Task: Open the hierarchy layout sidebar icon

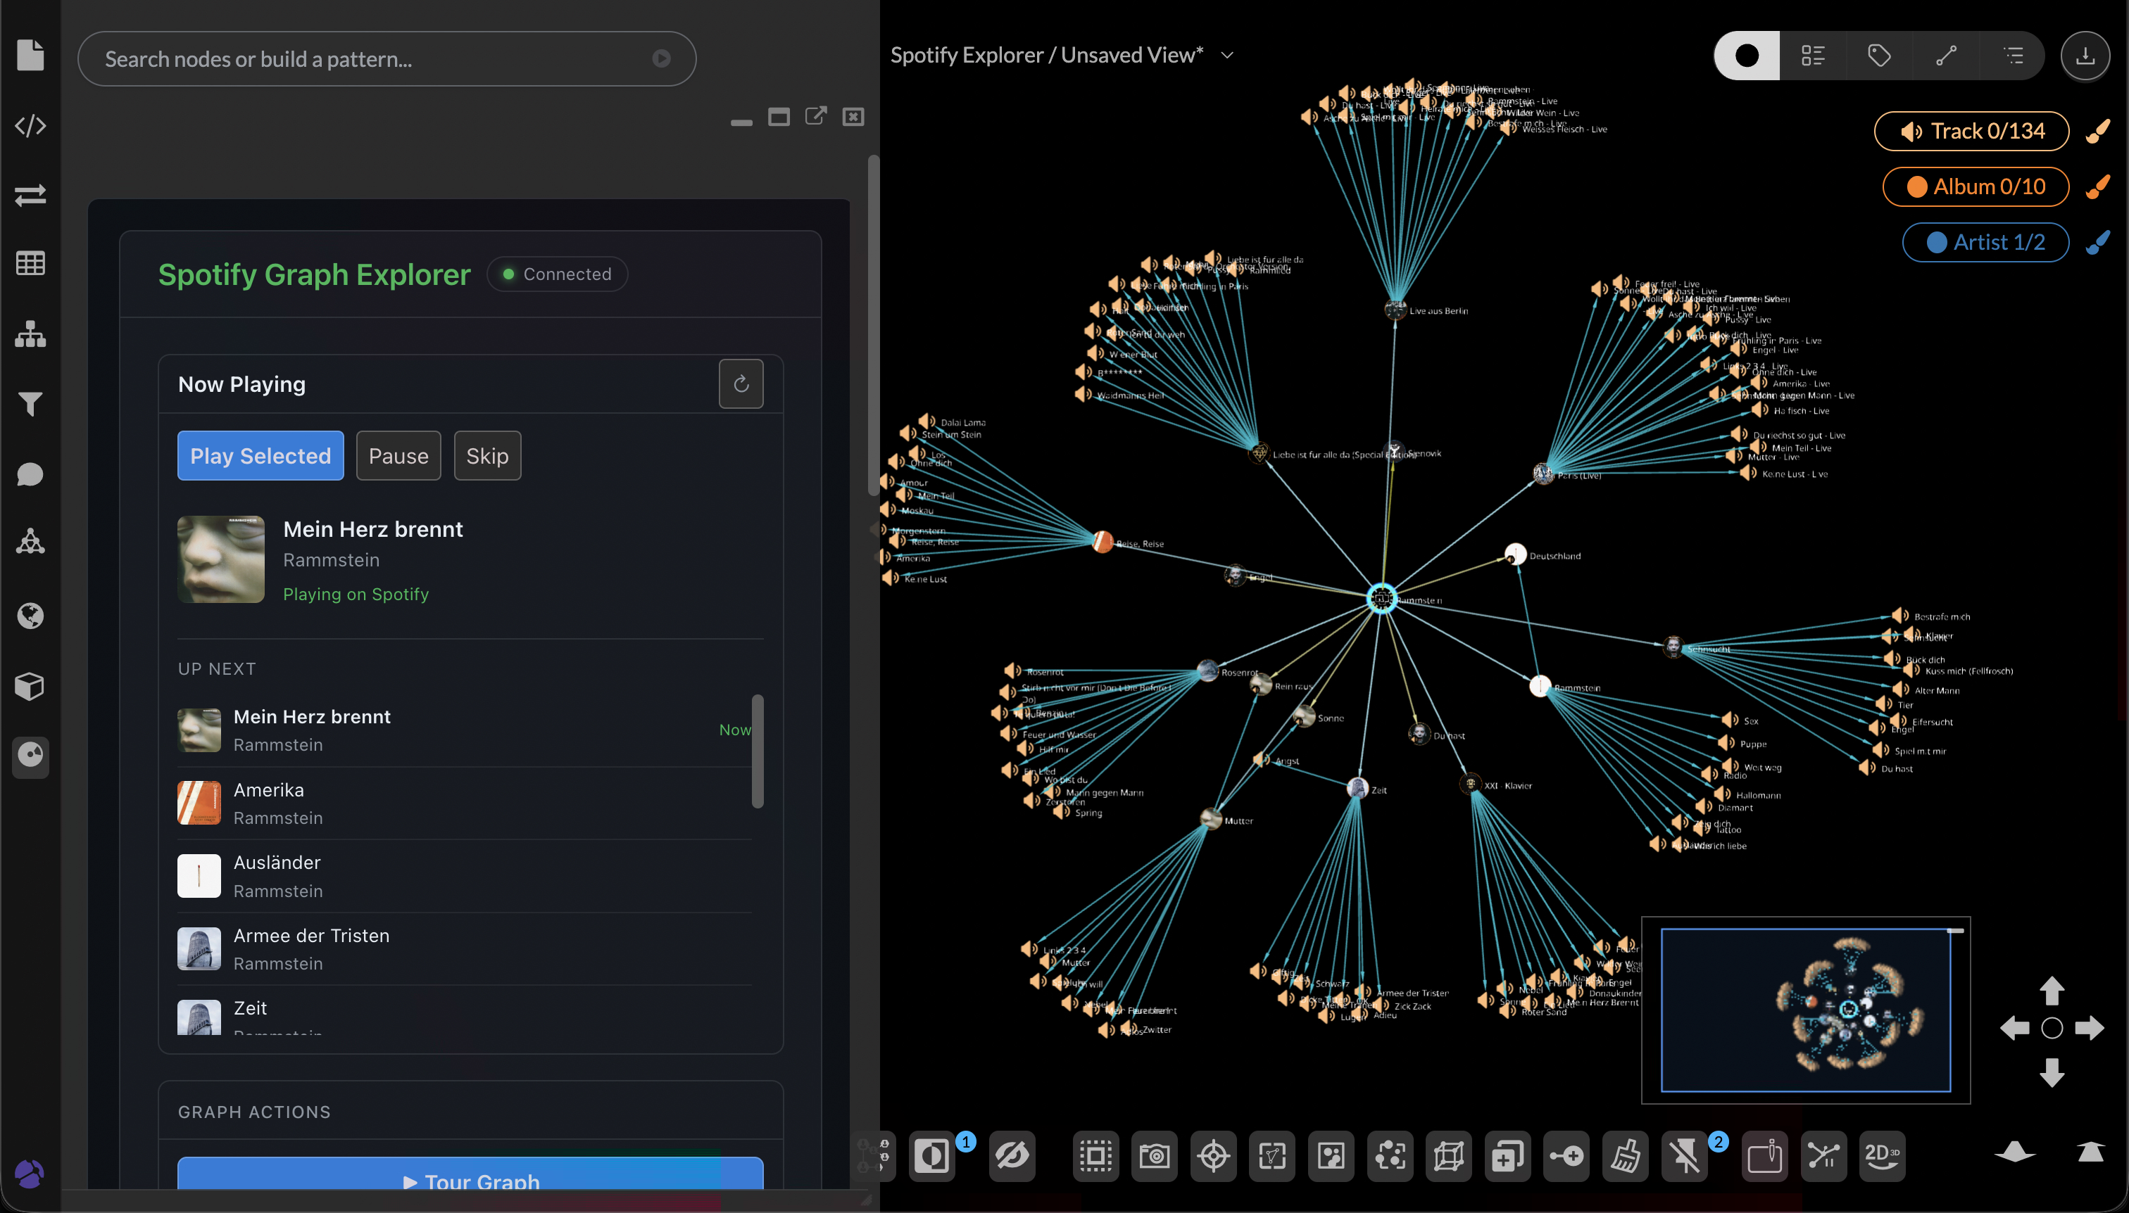Action: tap(30, 334)
